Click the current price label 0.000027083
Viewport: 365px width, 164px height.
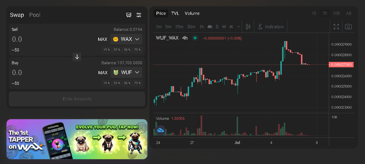341,65
